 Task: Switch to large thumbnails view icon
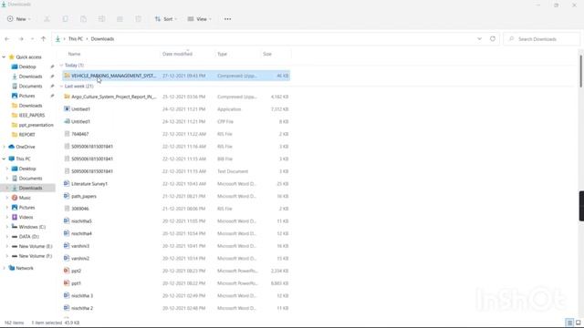click(578, 323)
